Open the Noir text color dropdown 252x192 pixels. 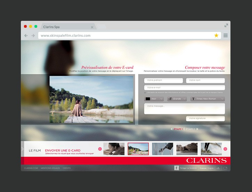pyautogui.click(x=154, y=99)
